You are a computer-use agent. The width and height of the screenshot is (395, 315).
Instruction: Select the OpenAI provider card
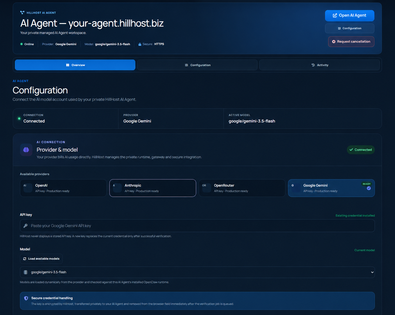click(x=63, y=188)
